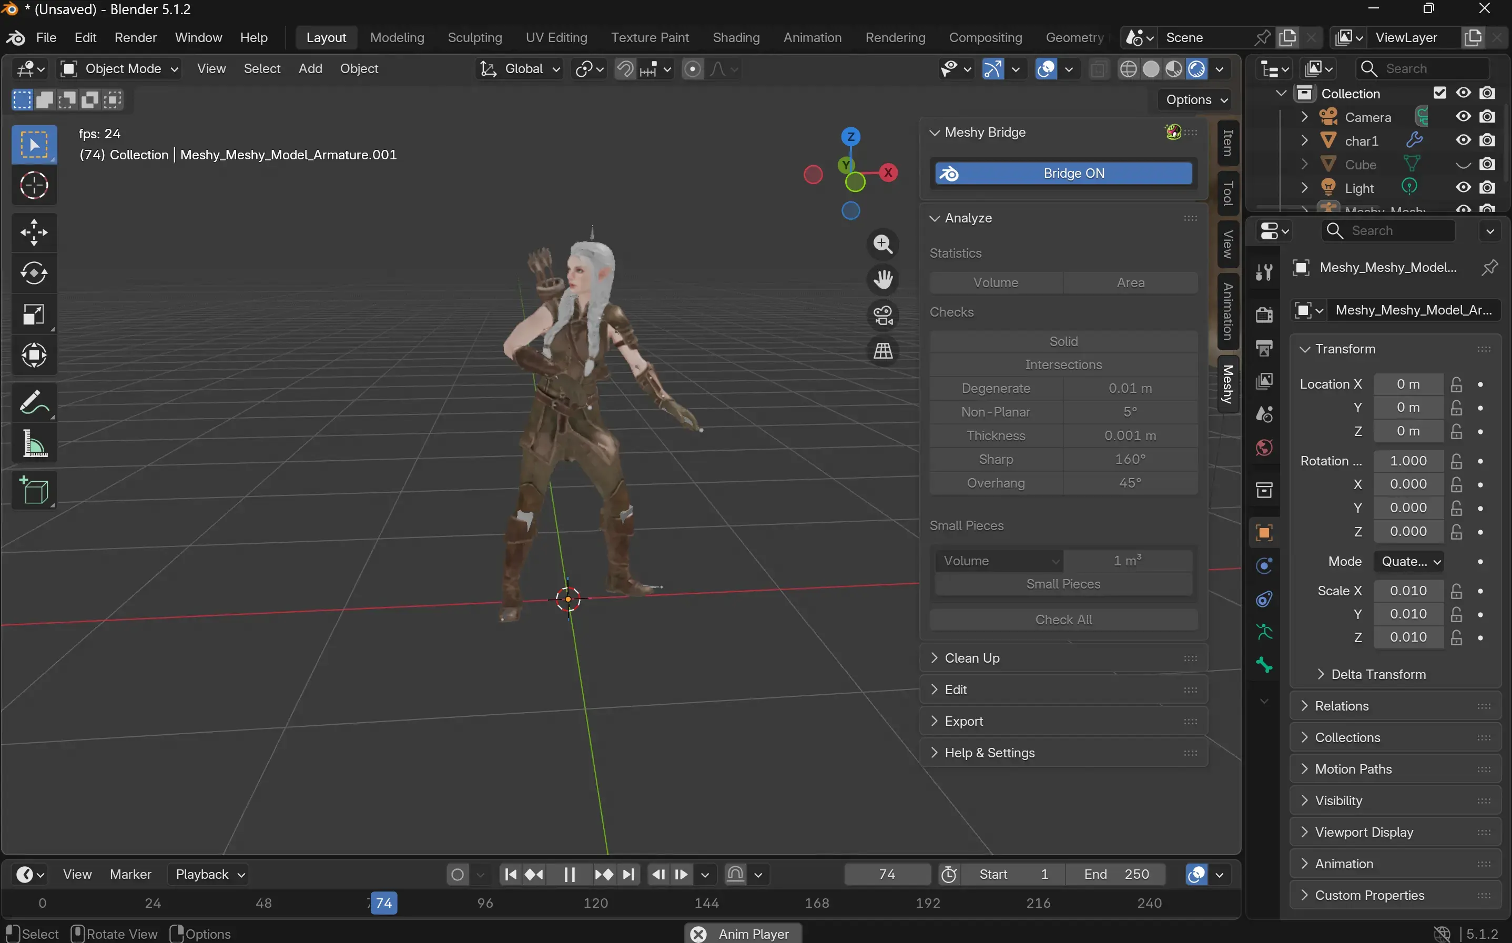Screen dimensions: 1512x943
Task: Open the Global orientation dropdown
Action: point(520,68)
